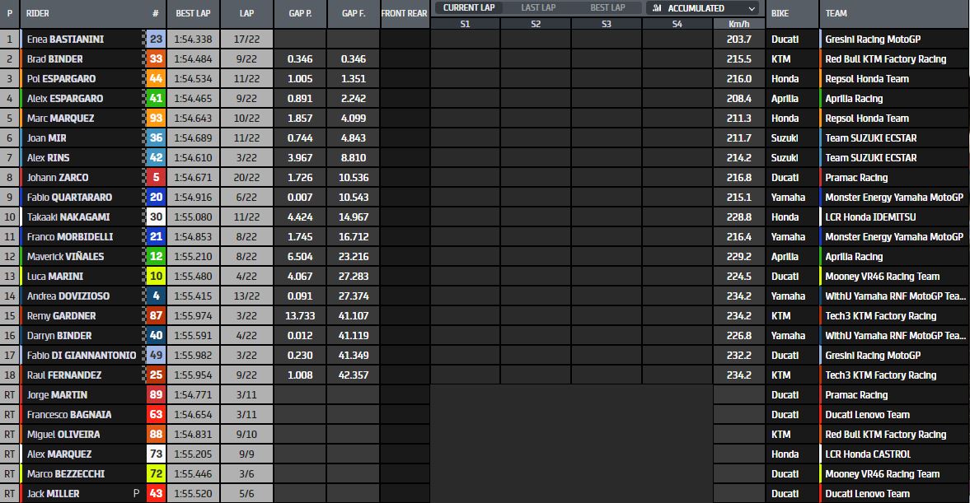Click Johann Zarco's number 5 badge
The width and height of the screenshot is (970, 503).
click(x=156, y=177)
